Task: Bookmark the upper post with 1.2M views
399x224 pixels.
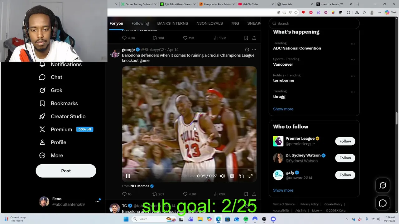Action: click(246, 38)
